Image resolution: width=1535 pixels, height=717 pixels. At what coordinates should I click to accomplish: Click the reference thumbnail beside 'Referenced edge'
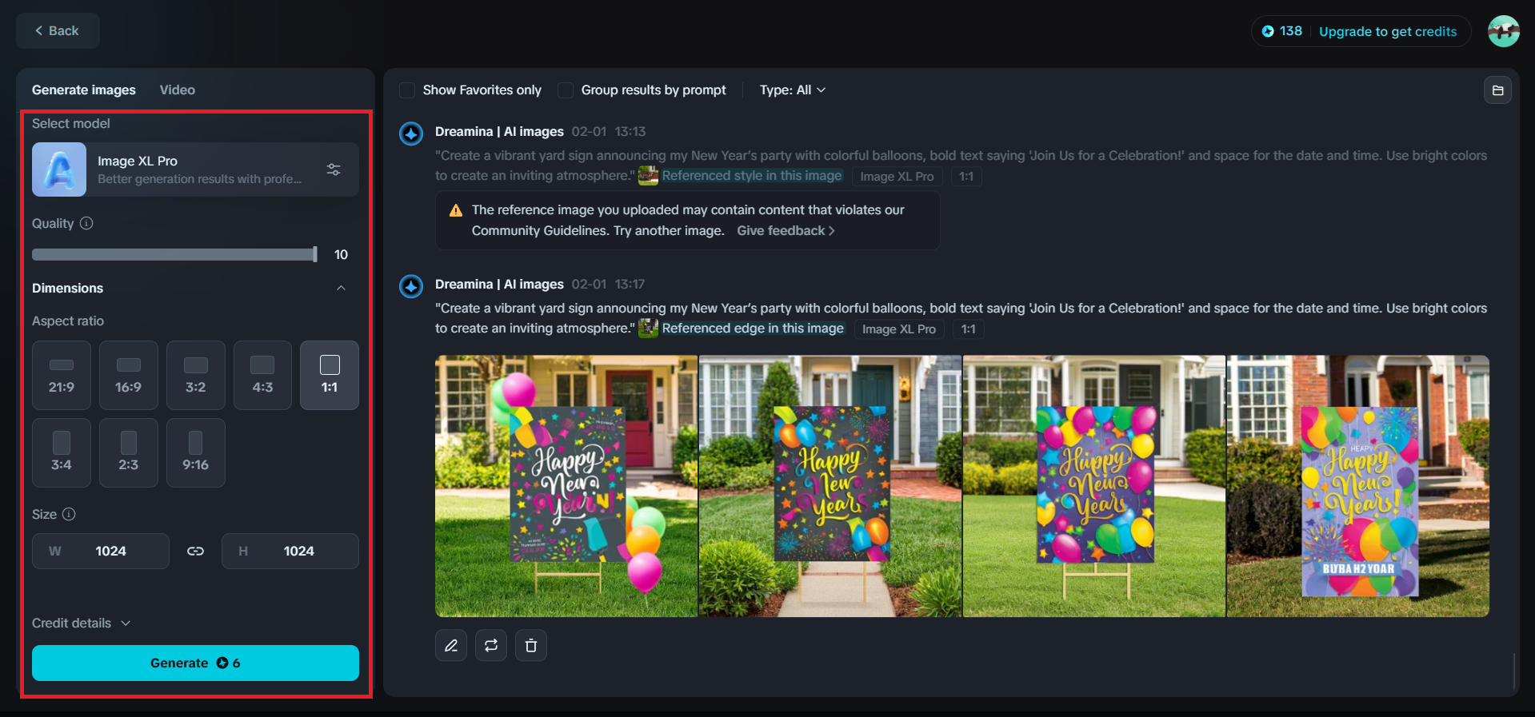(648, 329)
